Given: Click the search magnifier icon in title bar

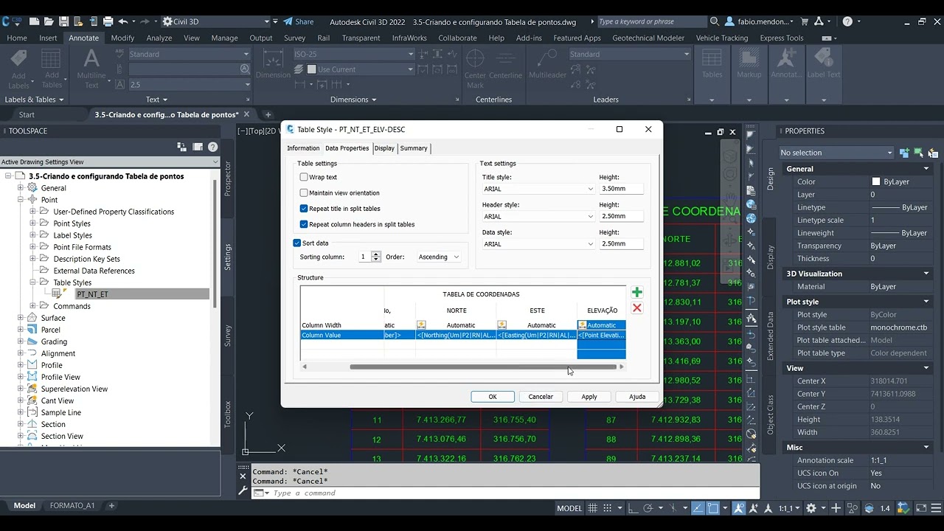Looking at the screenshot, I should click(714, 21).
